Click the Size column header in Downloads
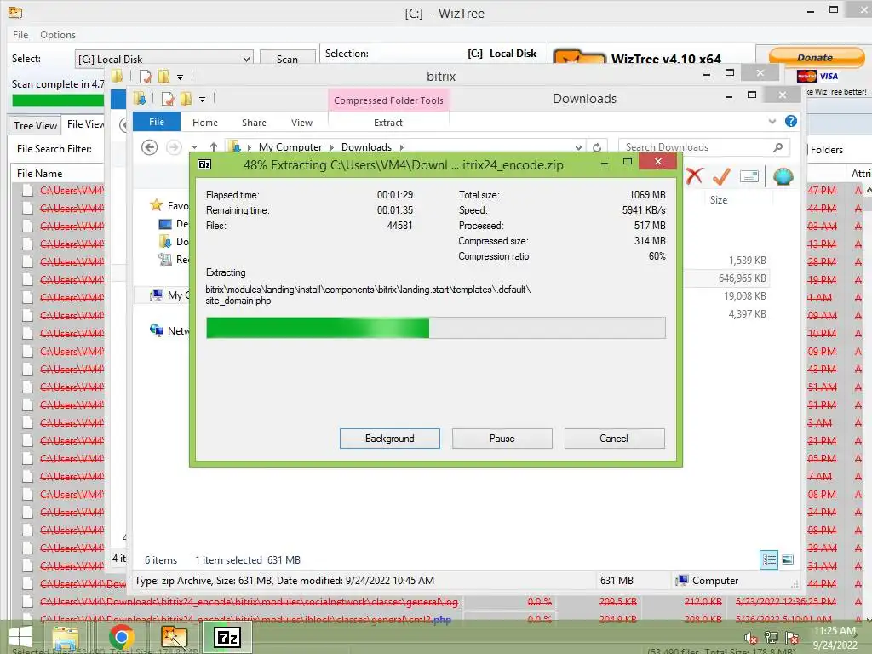The height and width of the screenshot is (654, 872). [719, 199]
